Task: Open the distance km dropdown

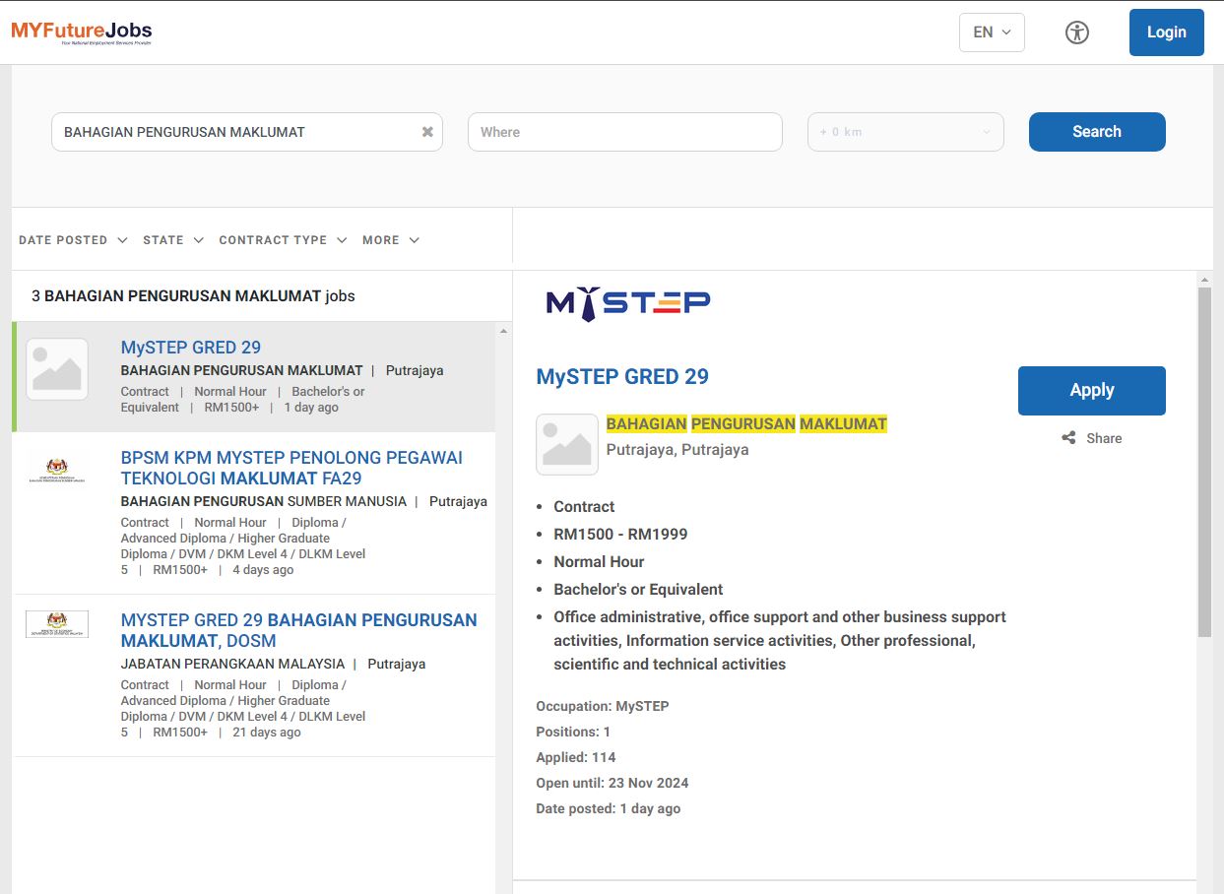Action: (905, 132)
